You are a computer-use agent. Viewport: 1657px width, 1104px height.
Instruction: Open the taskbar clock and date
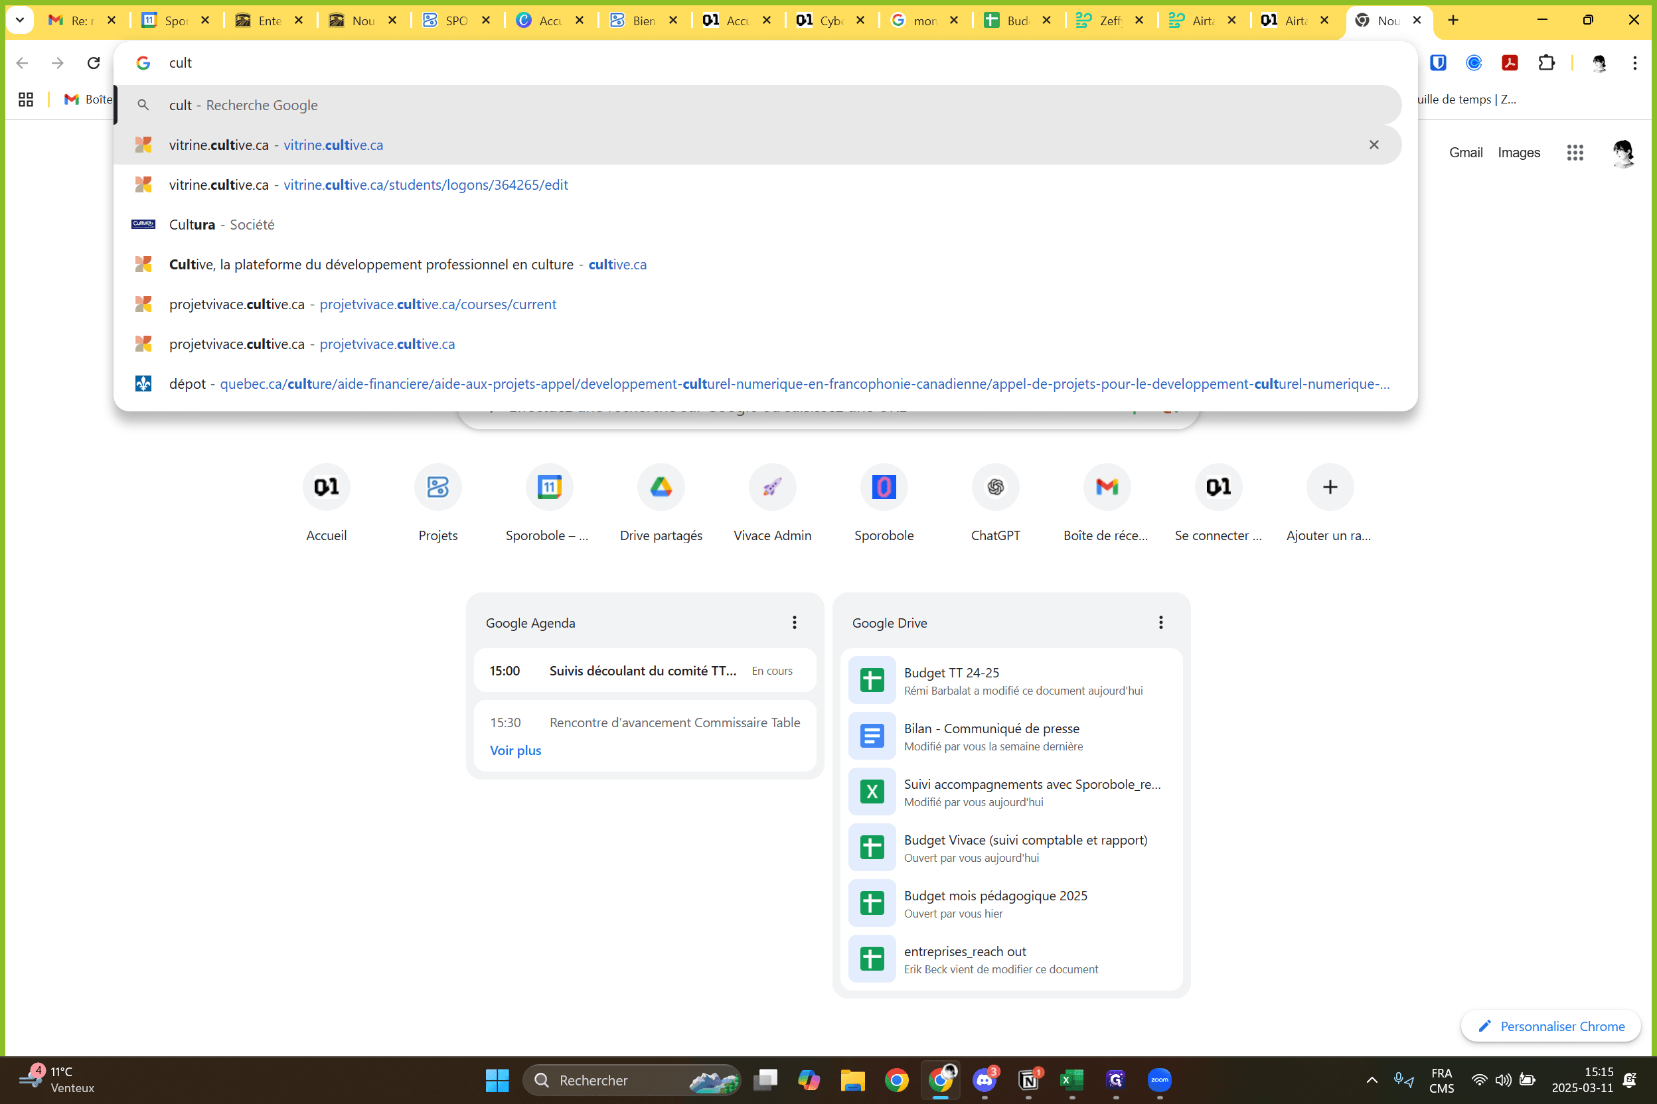[1581, 1079]
